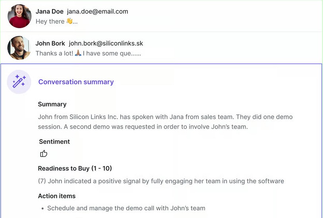Click the waving hand emoji in Jana's message
323x218 pixels.
coord(69,21)
